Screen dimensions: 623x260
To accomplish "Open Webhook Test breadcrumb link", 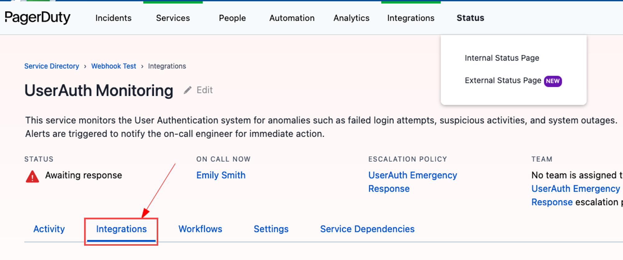I will pos(114,66).
